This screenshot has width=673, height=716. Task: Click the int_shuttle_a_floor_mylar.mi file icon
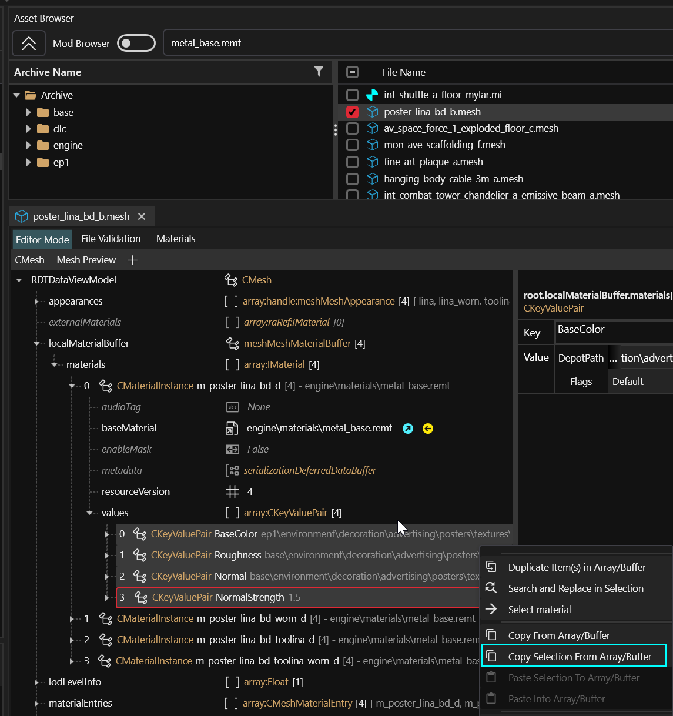click(372, 95)
